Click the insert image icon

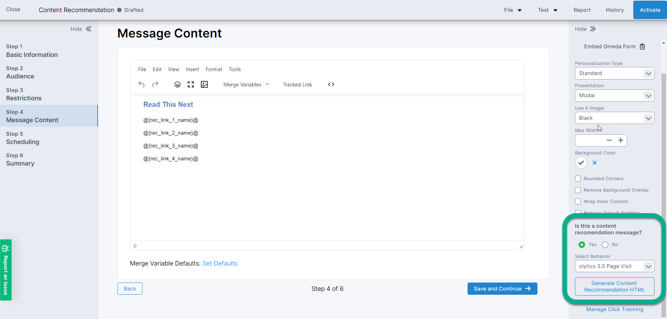[x=204, y=84]
